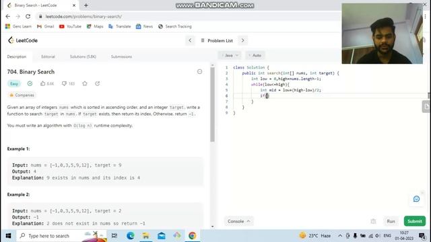Show hidden system tray icons
431x242 pixels.
pos(340,236)
